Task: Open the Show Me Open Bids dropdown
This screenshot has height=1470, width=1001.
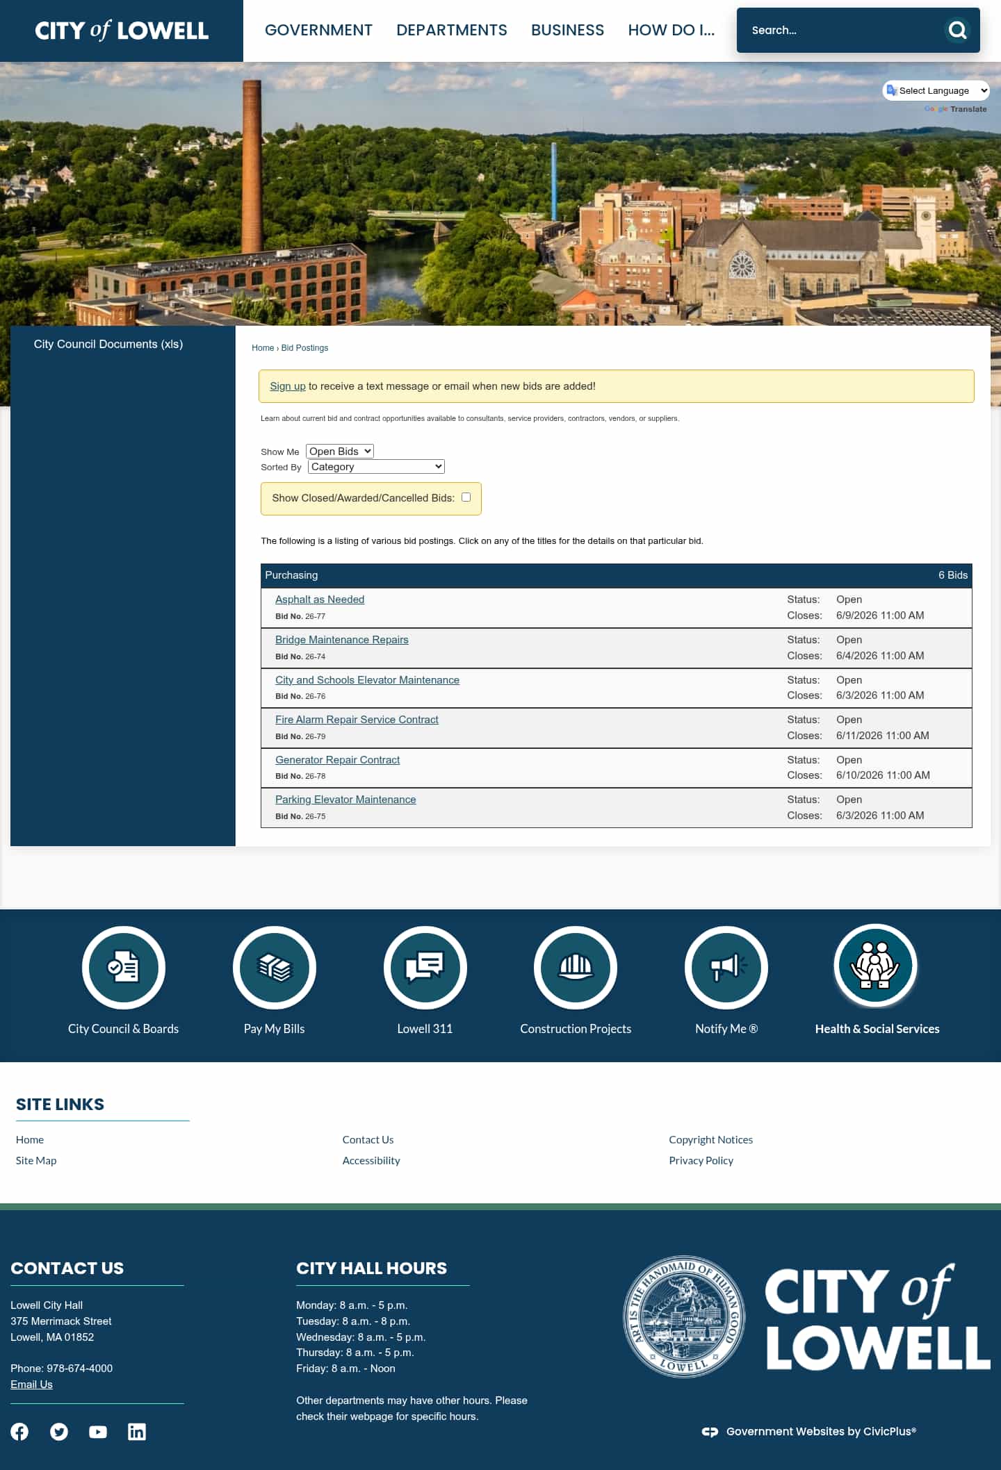Action: click(x=340, y=452)
